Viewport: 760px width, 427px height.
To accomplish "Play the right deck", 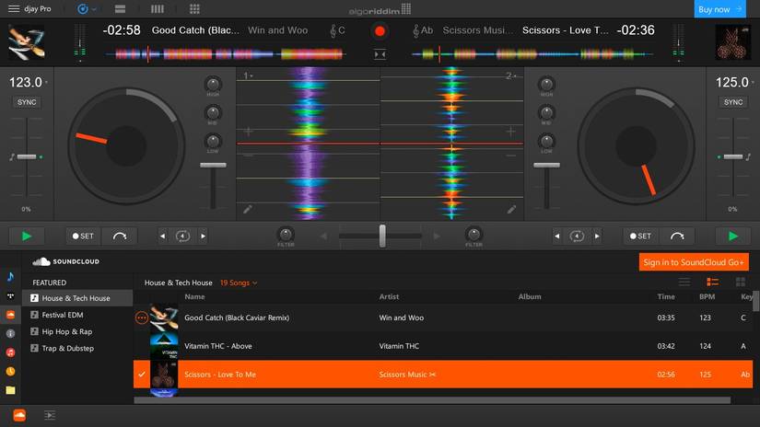I will pos(733,236).
